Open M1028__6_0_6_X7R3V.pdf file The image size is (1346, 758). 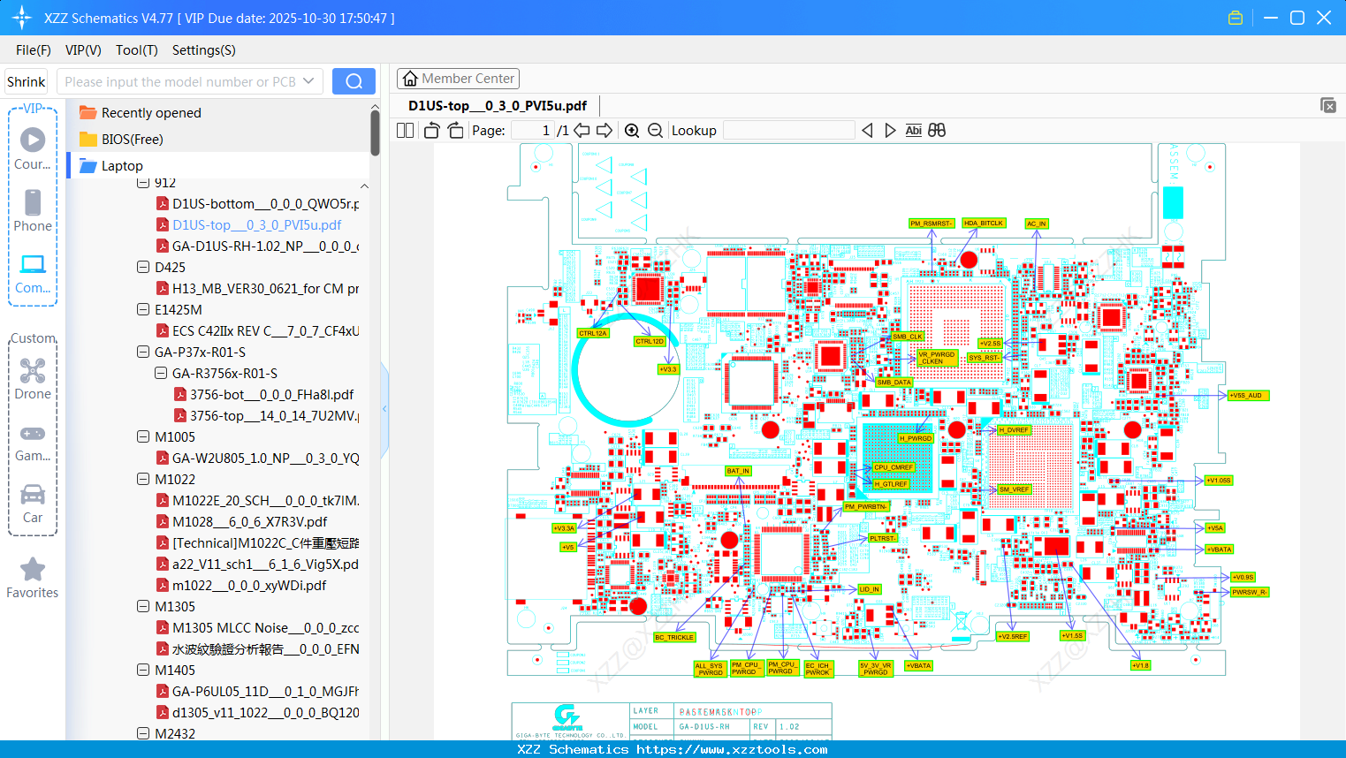(242, 521)
